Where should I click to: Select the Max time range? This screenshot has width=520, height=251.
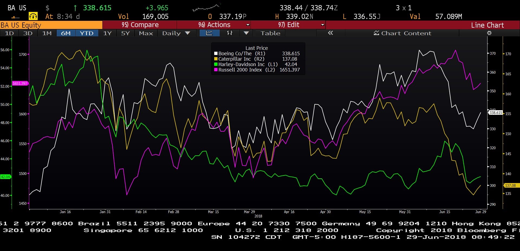click(146, 33)
